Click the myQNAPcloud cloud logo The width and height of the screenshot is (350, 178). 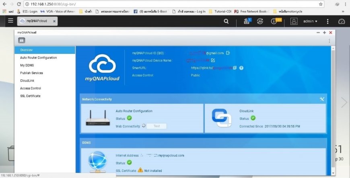102,68
